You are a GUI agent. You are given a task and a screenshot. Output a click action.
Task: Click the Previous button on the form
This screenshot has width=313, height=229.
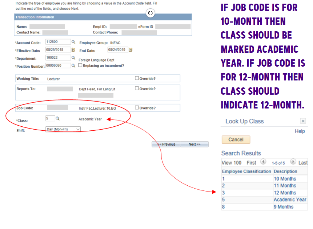click(x=166, y=144)
